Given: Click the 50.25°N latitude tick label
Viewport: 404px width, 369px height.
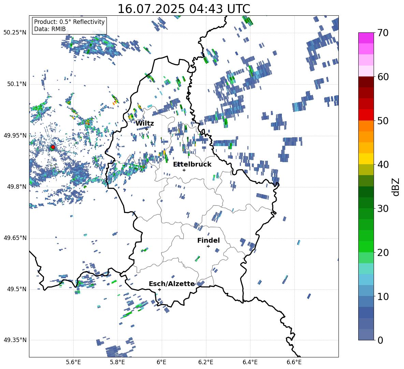Looking at the screenshot, I should (x=15, y=33).
